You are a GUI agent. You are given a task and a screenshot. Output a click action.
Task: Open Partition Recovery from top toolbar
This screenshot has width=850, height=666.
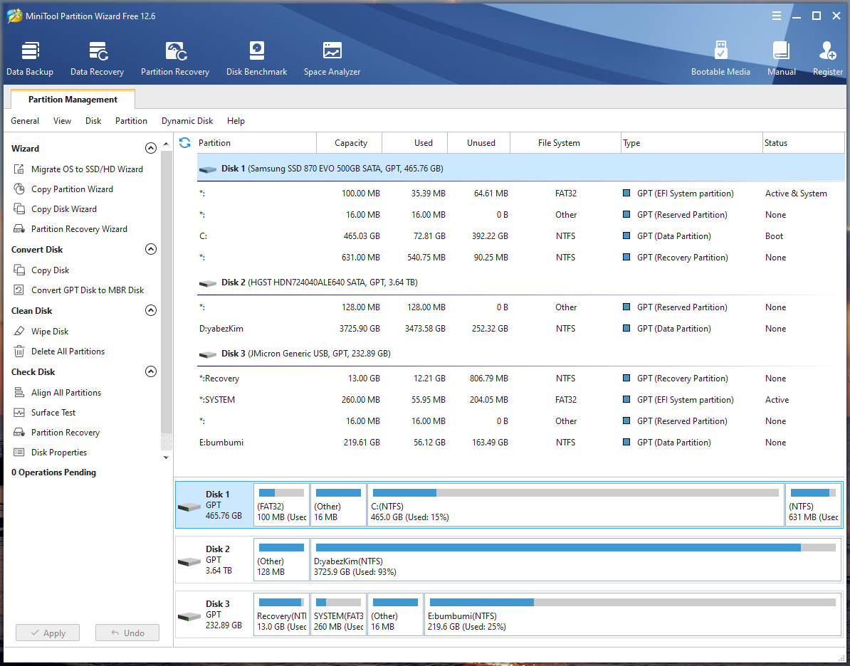pos(175,58)
